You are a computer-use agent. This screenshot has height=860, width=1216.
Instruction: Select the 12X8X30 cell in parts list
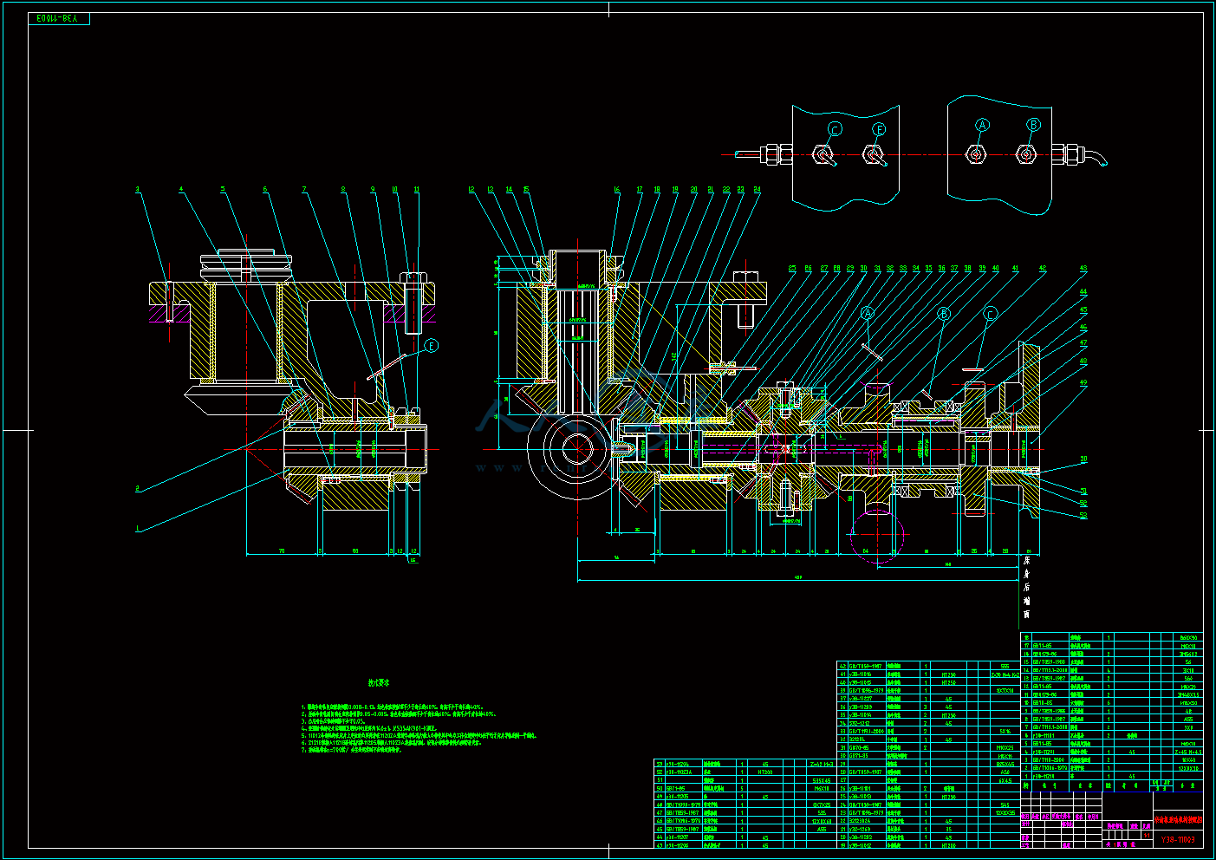1188,768
